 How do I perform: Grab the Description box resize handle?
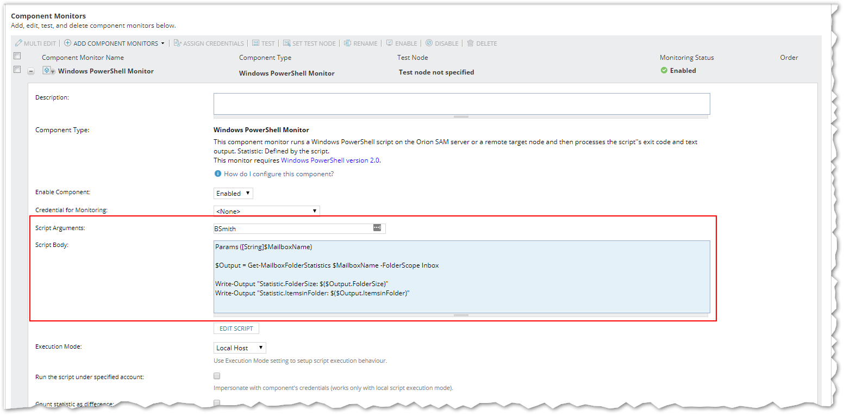click(x=461, y=116)
